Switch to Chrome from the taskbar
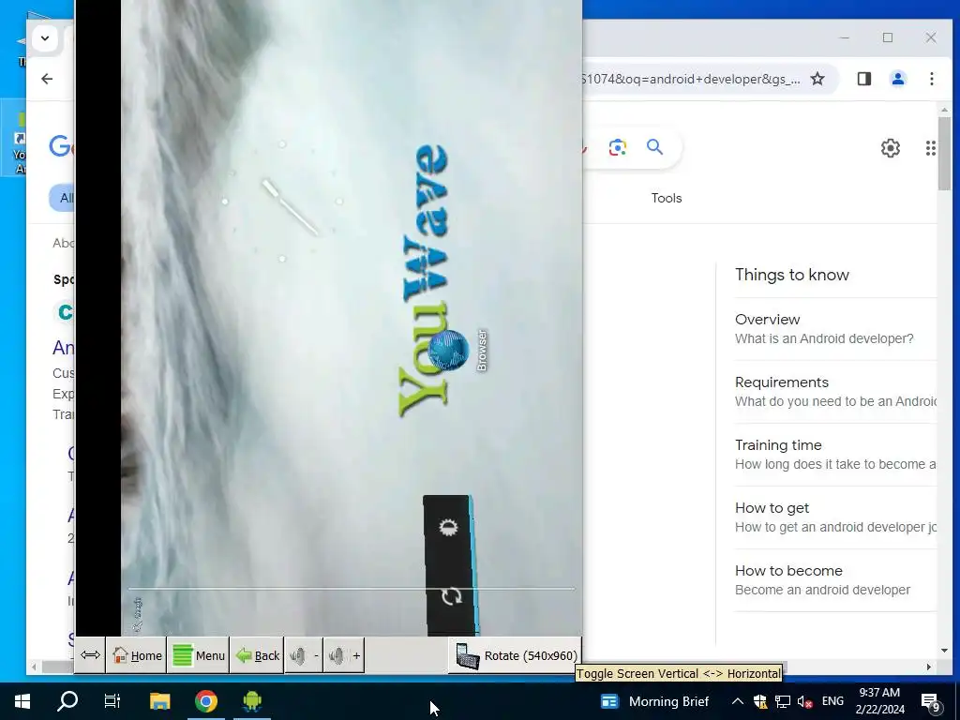960x720 pixels. 205,701
